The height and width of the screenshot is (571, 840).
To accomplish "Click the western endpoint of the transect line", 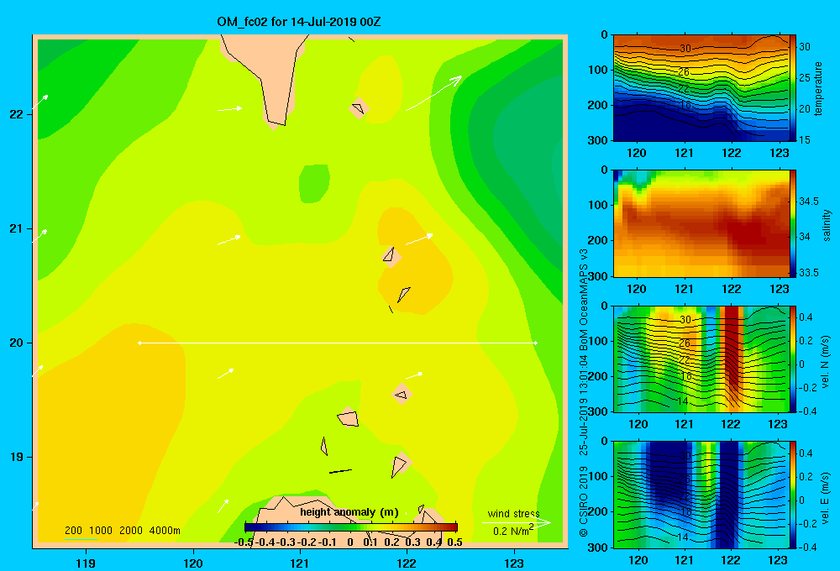I will click(x=139, y=343).
